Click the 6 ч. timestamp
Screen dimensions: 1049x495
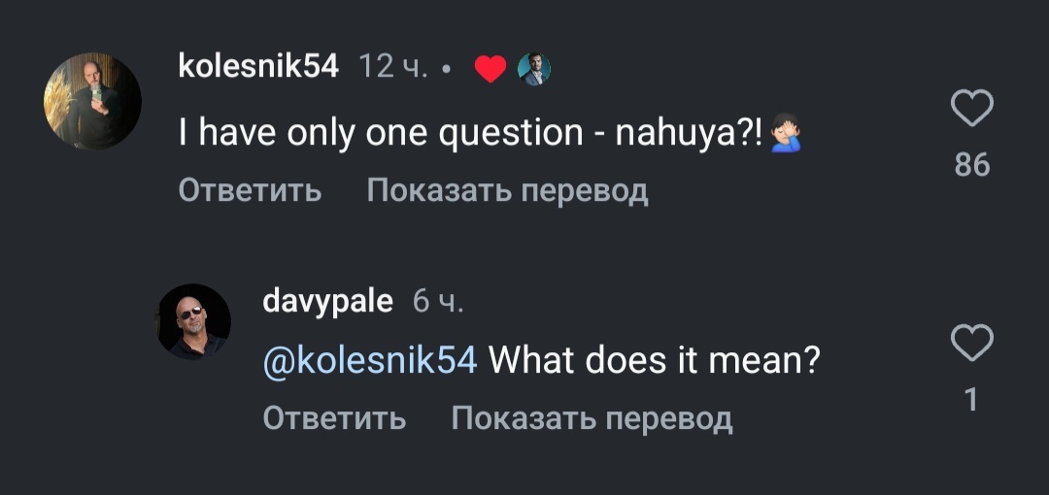(x=438, y=302)
